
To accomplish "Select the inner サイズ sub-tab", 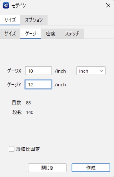I will pos(10,34).
